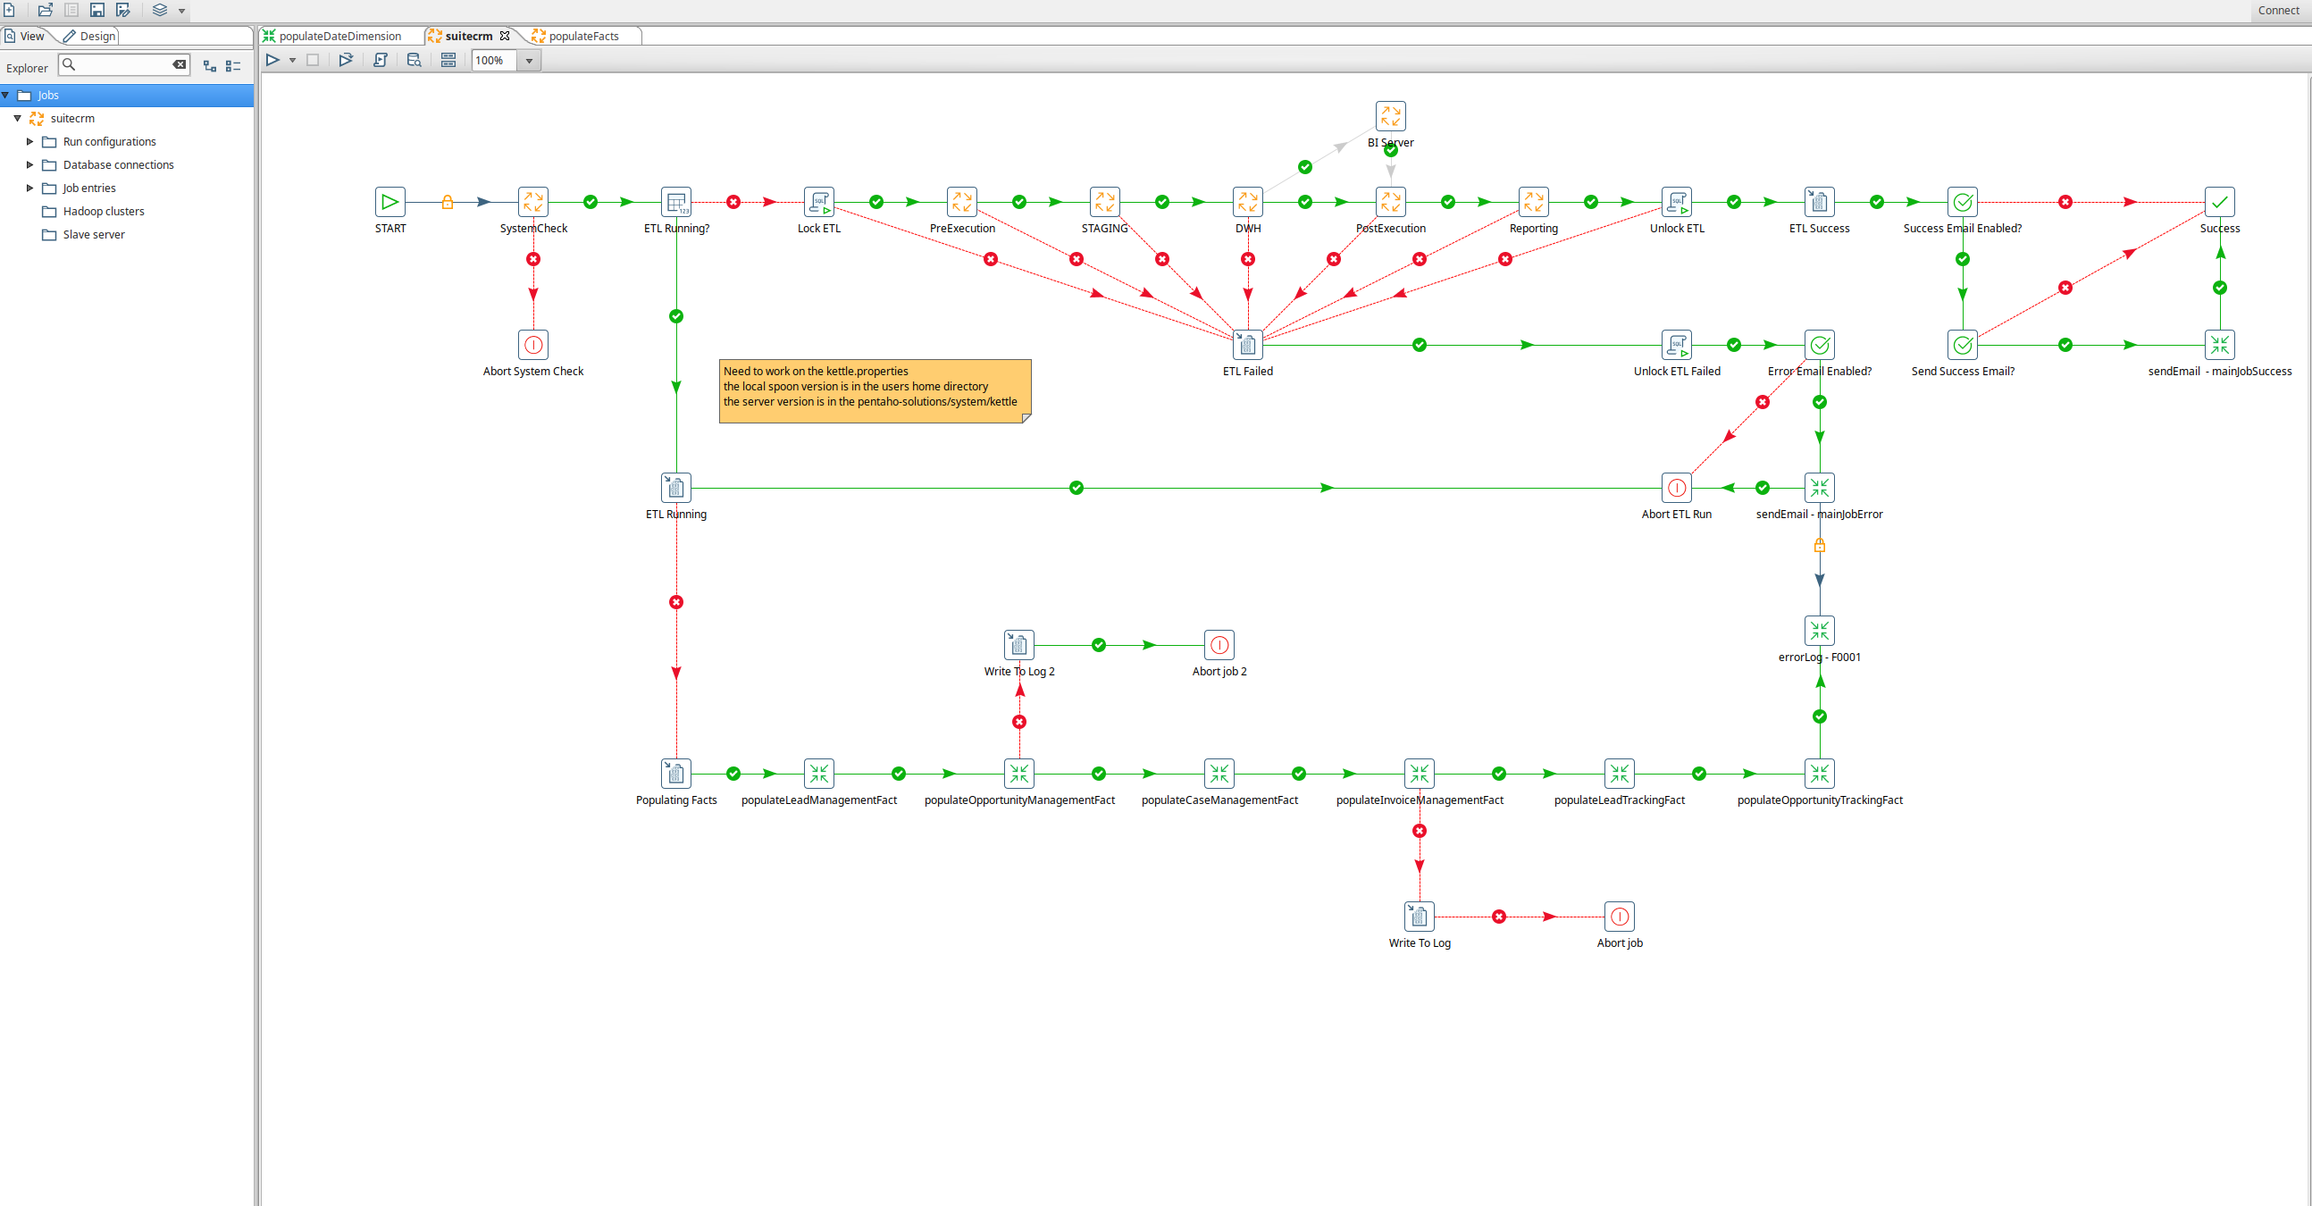Click the Explore repository icon
The height and width of the screenshot is (1206, 2312).
[x=71, y=10]
